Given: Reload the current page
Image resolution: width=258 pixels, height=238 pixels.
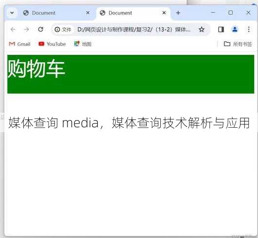Looking at the screenshot, I should (x=40, y=29).
